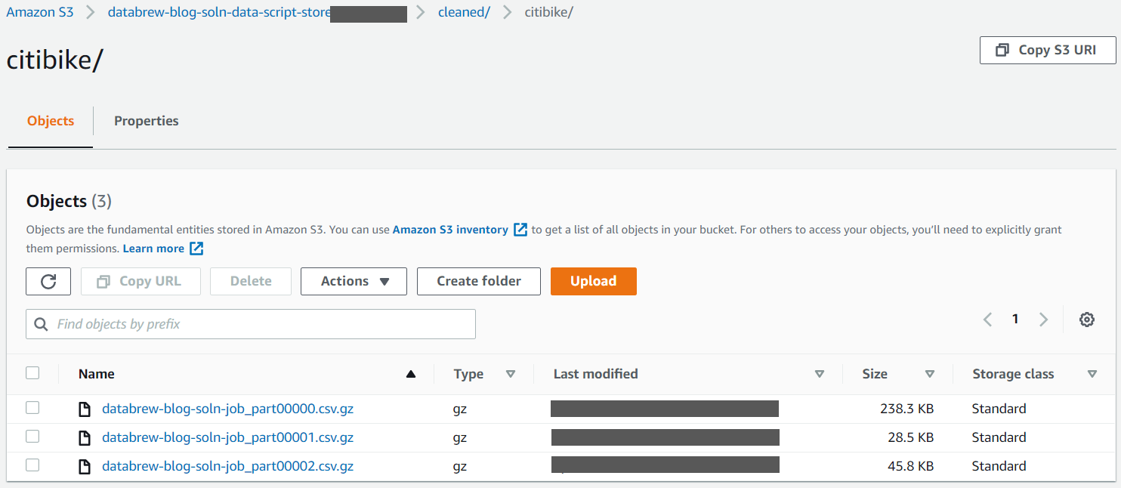Screen dimensions: 1121x488
Task: Sort by the Size column arrow
Action: tap(930, 374)
